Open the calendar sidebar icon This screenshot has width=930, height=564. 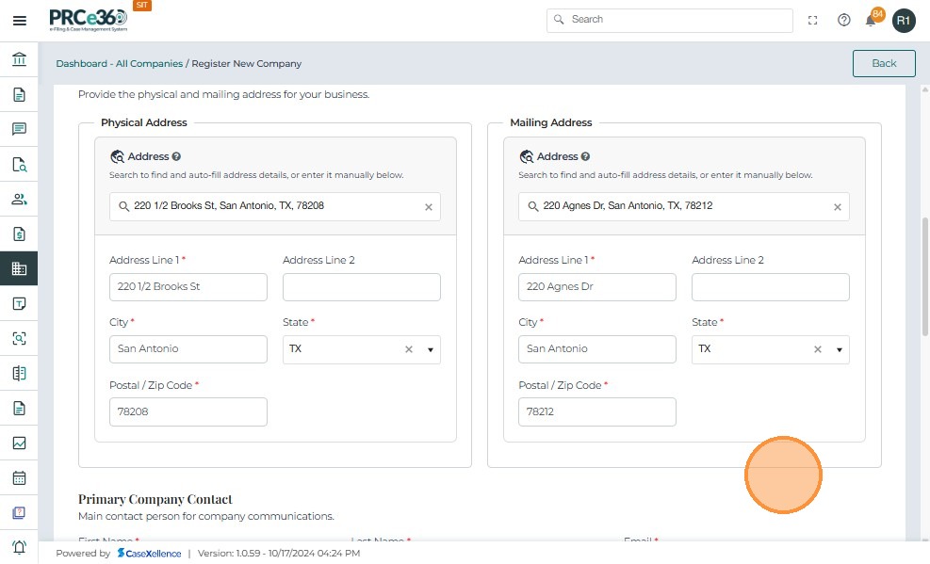point(19,477)
